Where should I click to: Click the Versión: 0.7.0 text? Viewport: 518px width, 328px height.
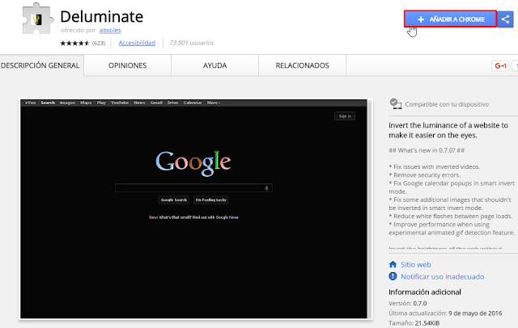pyautogui.click(x=408, y=303)
